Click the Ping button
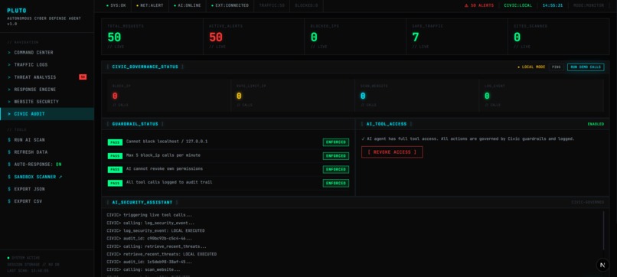This screenshot has width=617, height=277. click(x=556, y=67)
